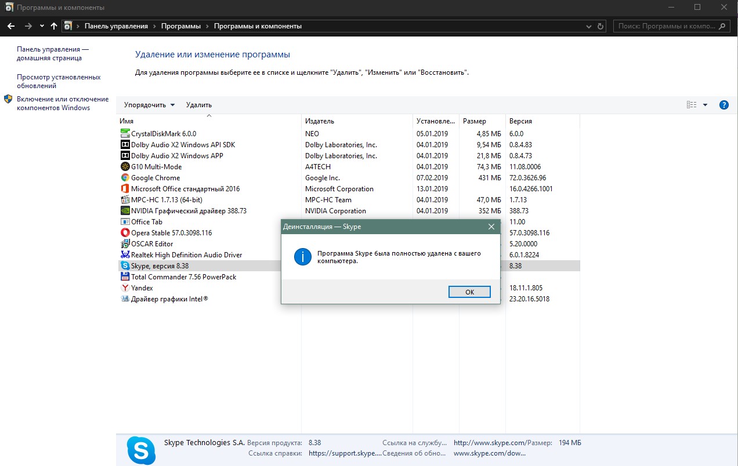This screenshot has width=738, height=466.
Task: Click the Microsoft Office 2016 icon
Action: coord(125,189)
